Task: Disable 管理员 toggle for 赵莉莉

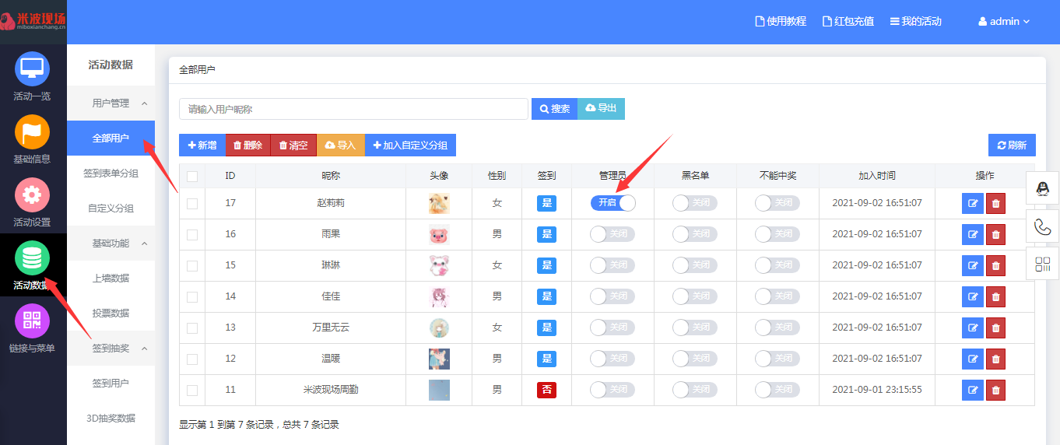Action: click(612, 203)
